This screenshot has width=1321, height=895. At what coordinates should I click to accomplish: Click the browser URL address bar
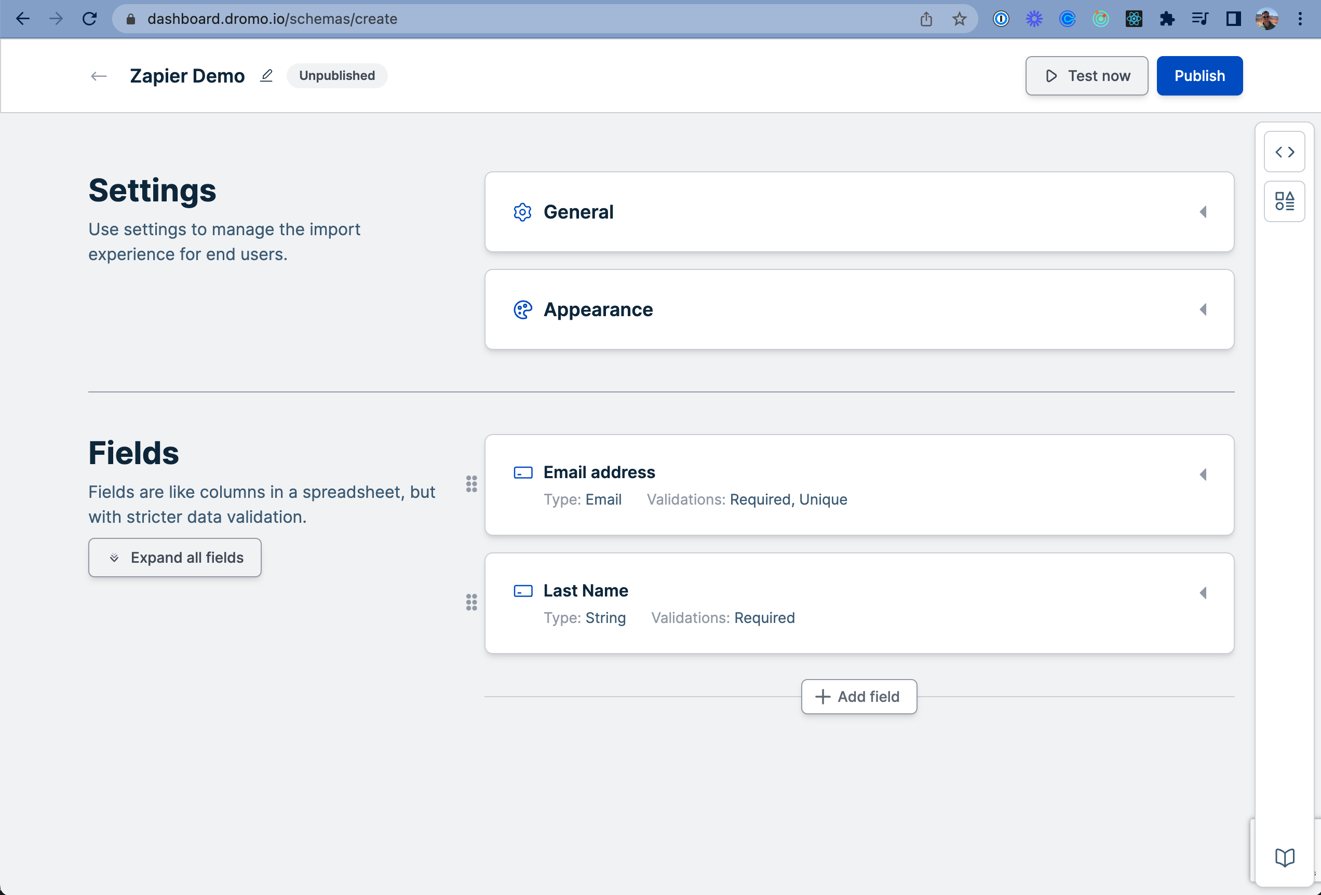pos(511,19)
